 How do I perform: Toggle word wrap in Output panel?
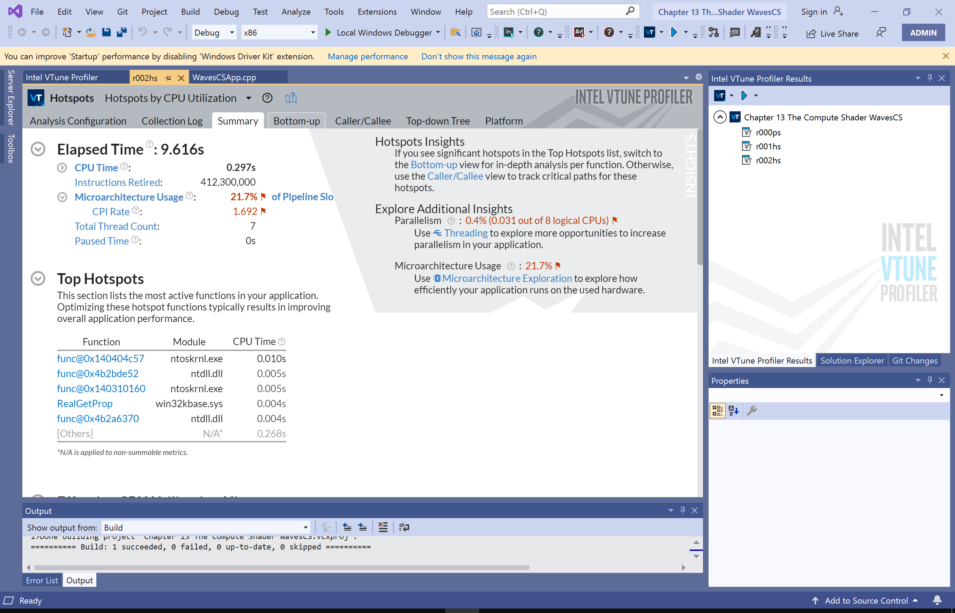click(x=404, y=527)
